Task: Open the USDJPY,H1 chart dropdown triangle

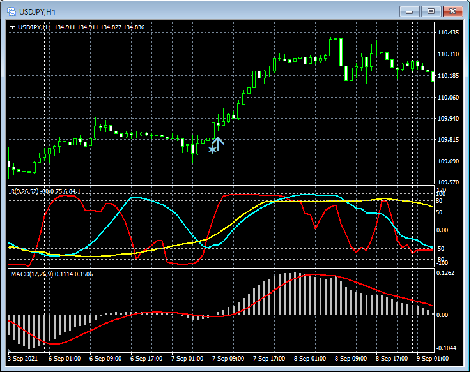Action: tap(13, 27)
